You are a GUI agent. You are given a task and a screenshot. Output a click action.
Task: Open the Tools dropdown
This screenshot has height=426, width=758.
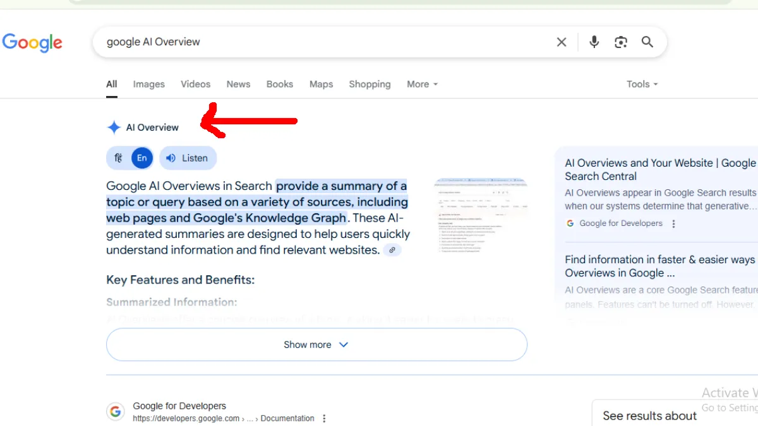pyautogui.click(x=642, y=84)
